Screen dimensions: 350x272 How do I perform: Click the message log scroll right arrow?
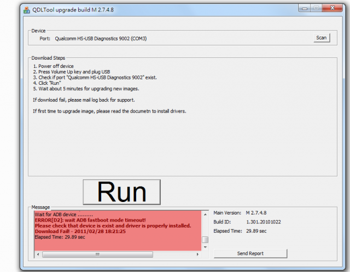[x=197, y=254]
